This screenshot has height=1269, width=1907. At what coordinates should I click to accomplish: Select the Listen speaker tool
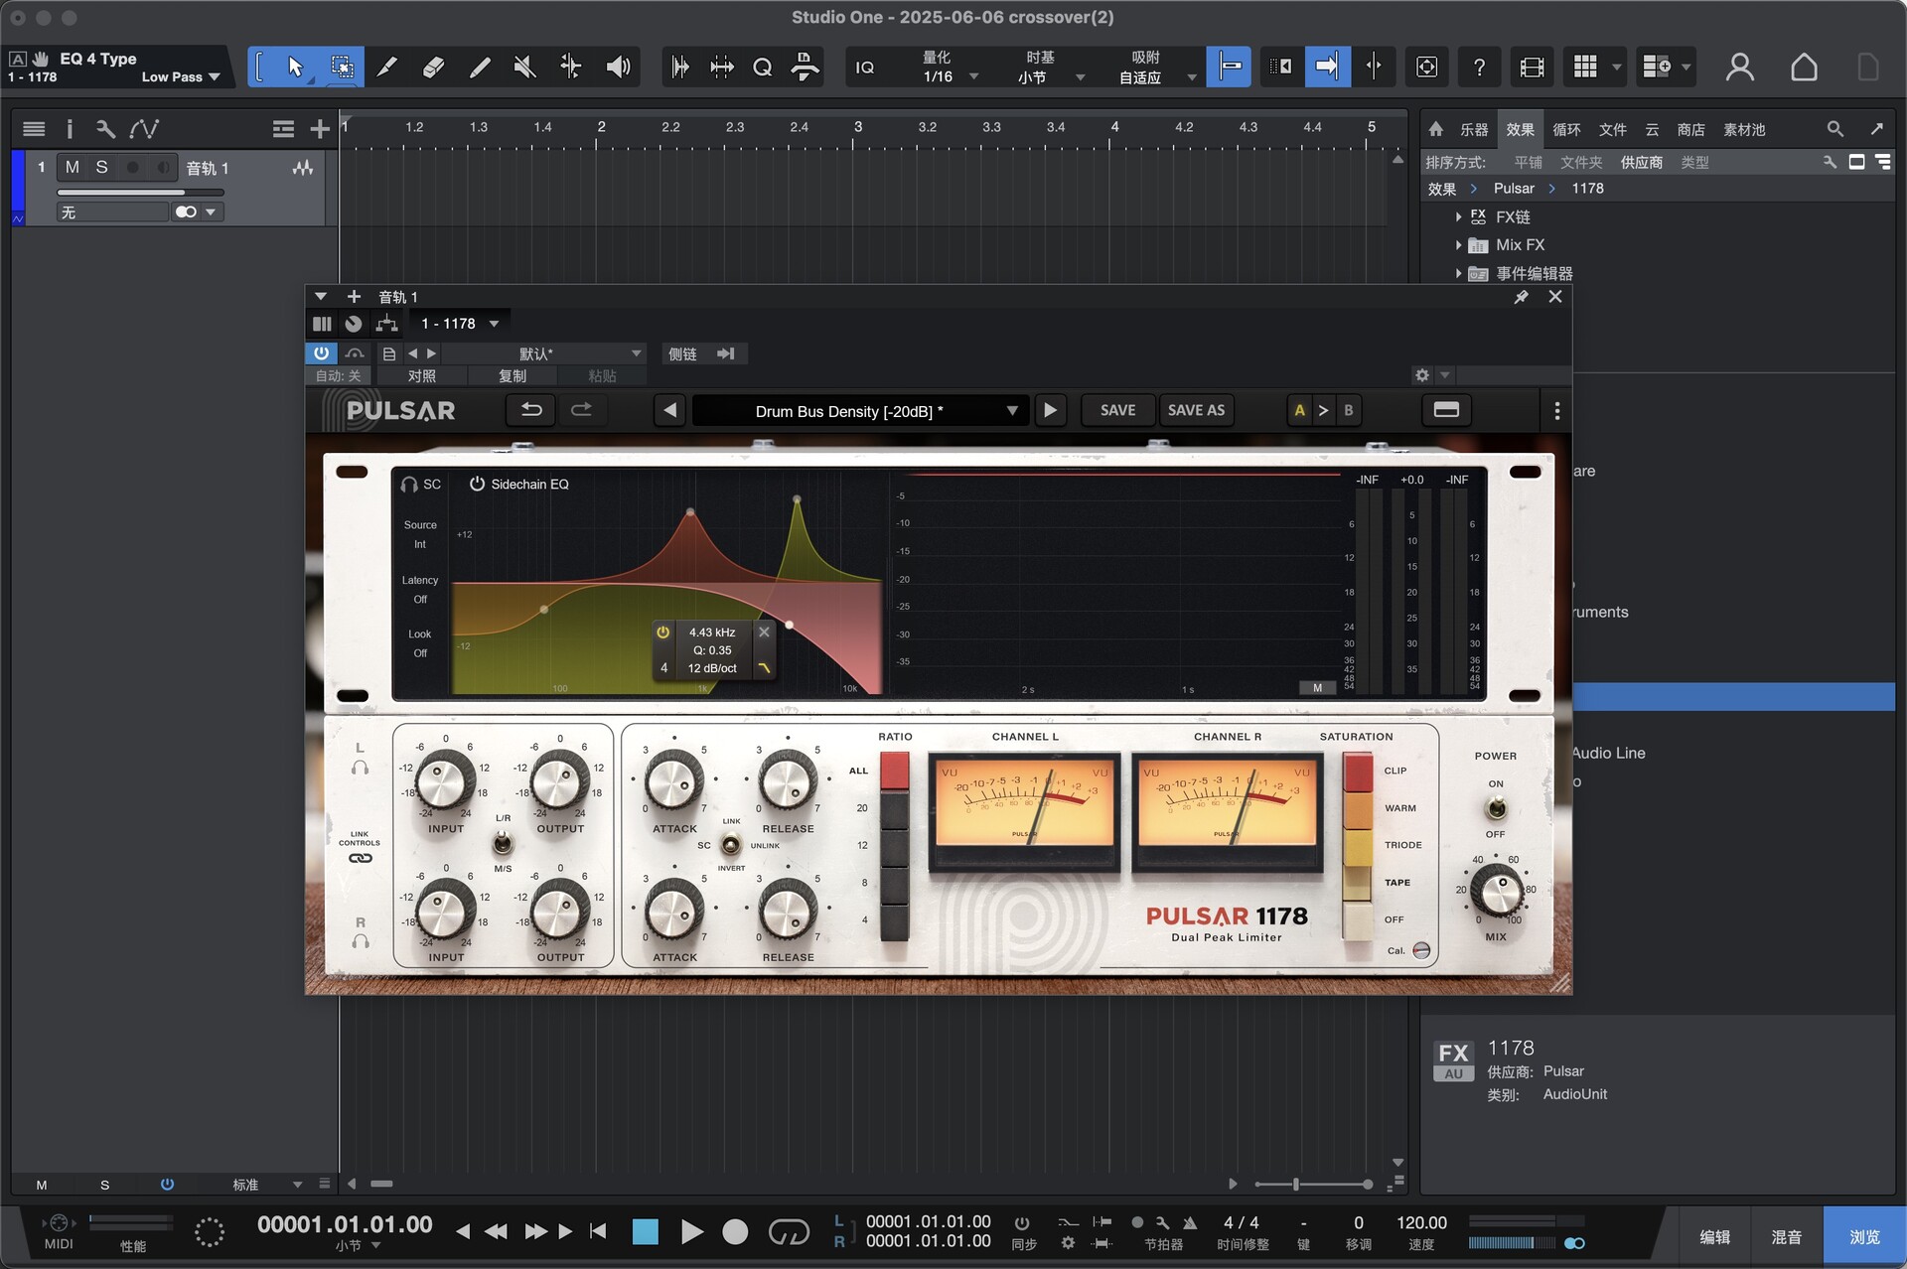click(x=618, y=67)
